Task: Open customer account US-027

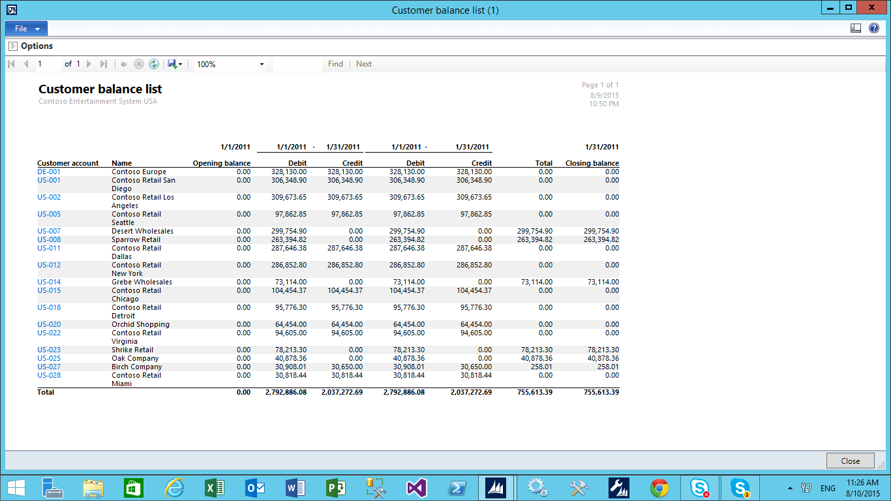Action: pyautogui.click(x=49, y=367)
